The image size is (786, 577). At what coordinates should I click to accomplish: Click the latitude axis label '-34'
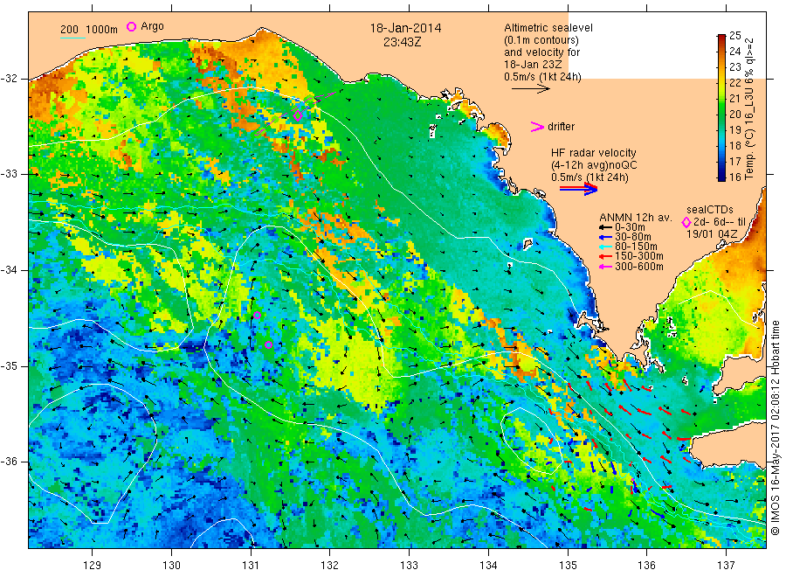coord(10,270)
